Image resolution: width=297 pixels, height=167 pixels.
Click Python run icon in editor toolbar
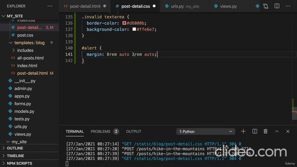coord(258,6)
